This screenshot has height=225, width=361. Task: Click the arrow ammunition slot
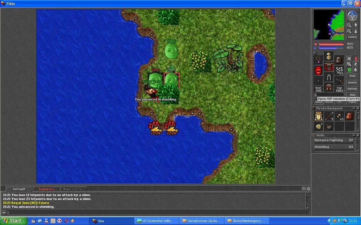339,81
